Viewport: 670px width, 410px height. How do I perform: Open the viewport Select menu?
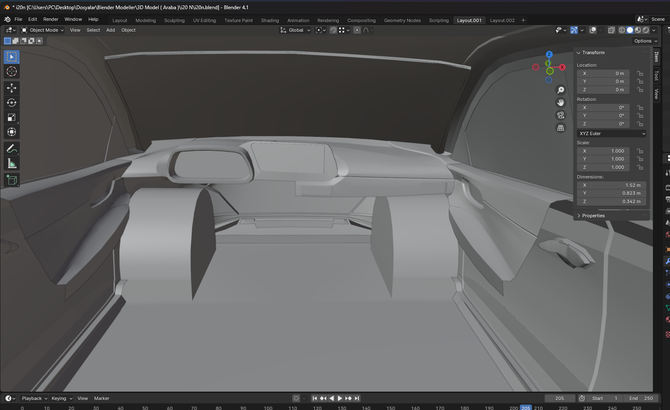93,30
